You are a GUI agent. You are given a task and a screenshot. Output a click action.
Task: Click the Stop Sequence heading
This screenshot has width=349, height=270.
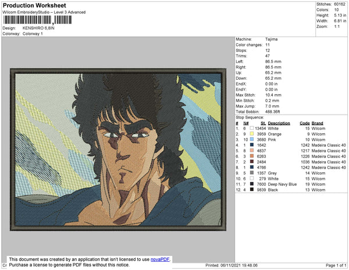(x=250, y=118)
